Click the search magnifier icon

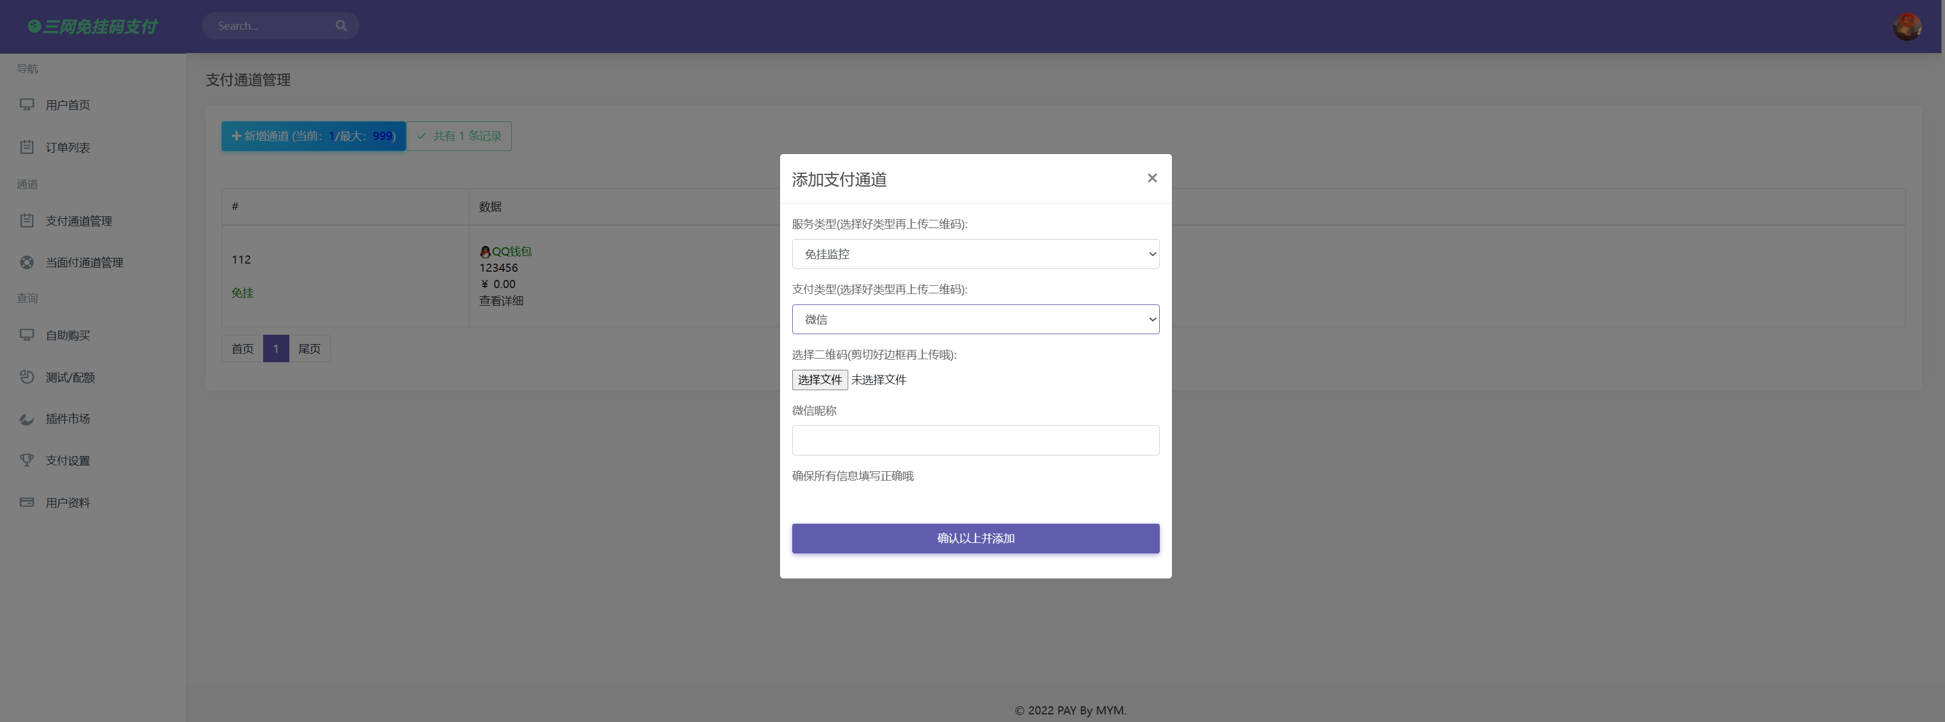pyautogui.click(x=341, y=26)
